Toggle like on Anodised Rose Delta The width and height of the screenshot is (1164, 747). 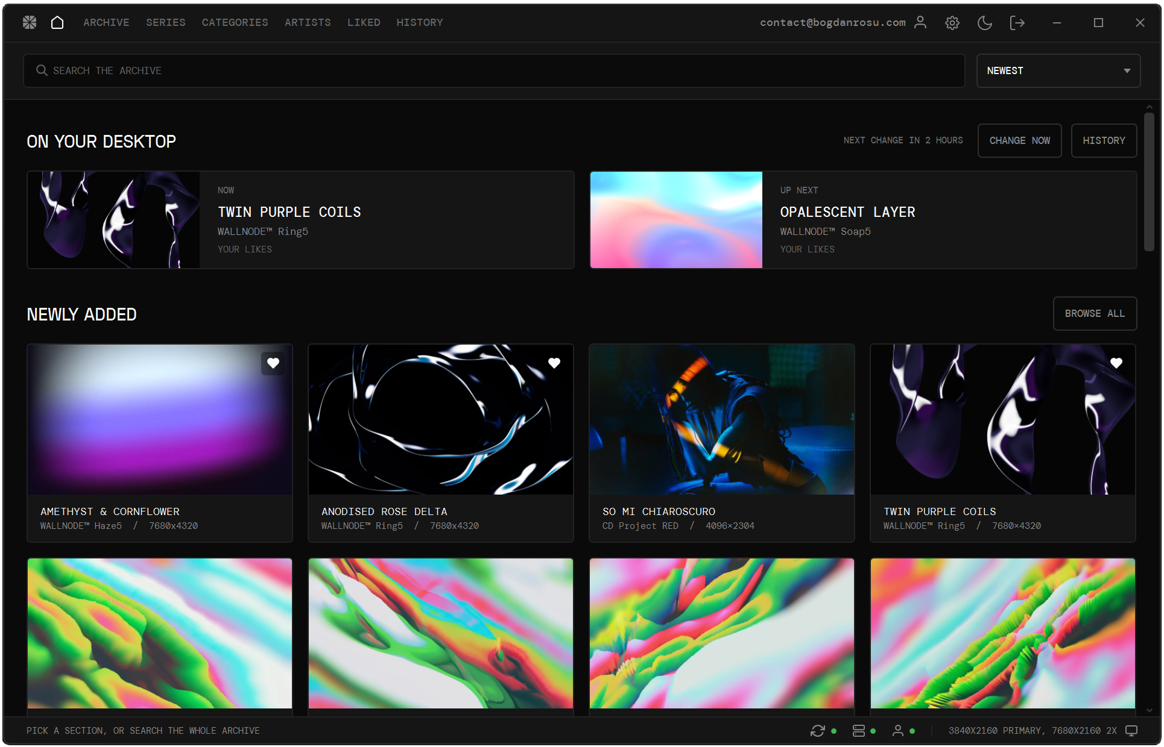click(x=554, y=363)
